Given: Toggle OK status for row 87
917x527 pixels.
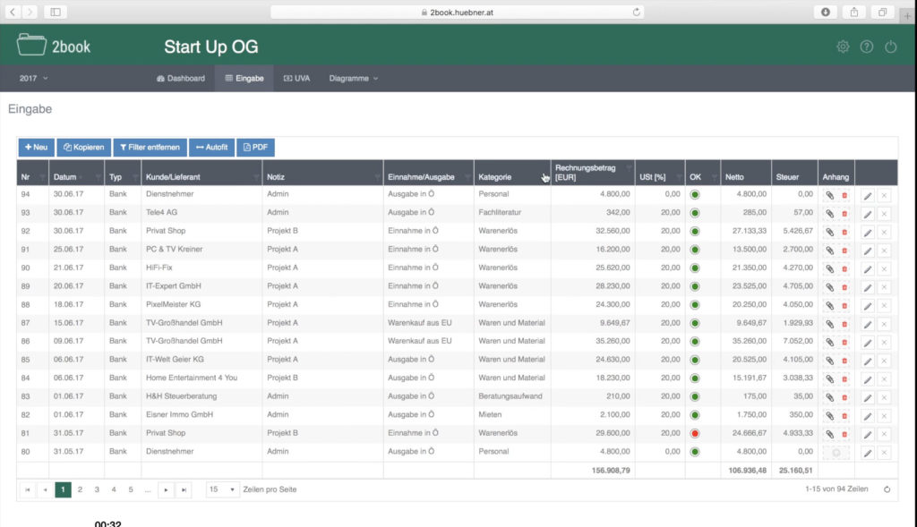Looking at the screenshot, I should tap(695, 323).
